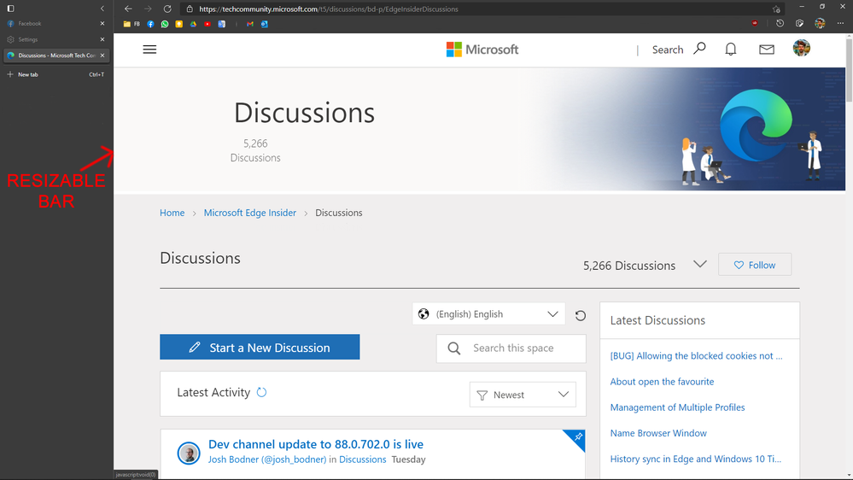Open Management of Multiple Profiles discussion
Image resolution: width=853 pixels, height=480 pixels.
click(x=677, y=407)
